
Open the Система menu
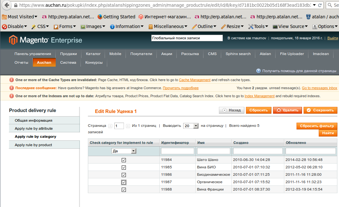pos(68,62)
